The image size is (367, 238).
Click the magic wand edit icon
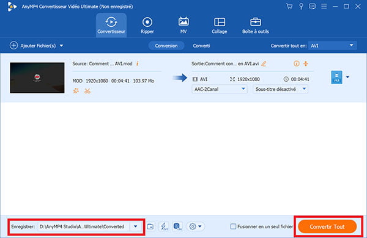pyautogui.click(x=76, y=90)
